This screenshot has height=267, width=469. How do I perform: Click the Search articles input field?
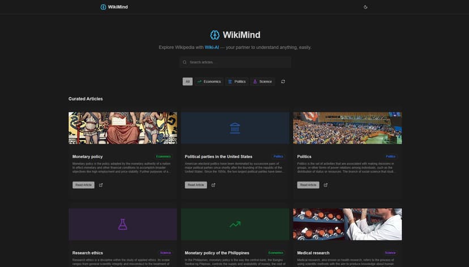238,62
